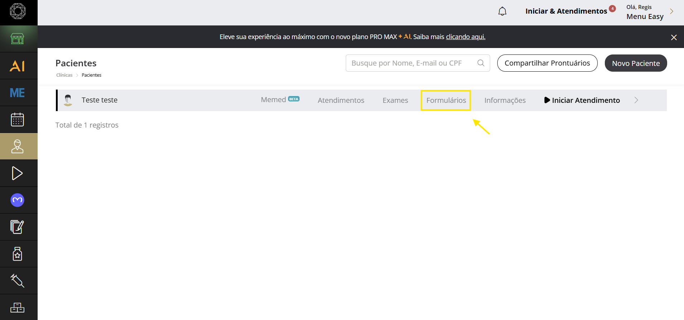Click Compartilhar Prontuários button
This screenshot has width=684, height=320.
[547, 63]
